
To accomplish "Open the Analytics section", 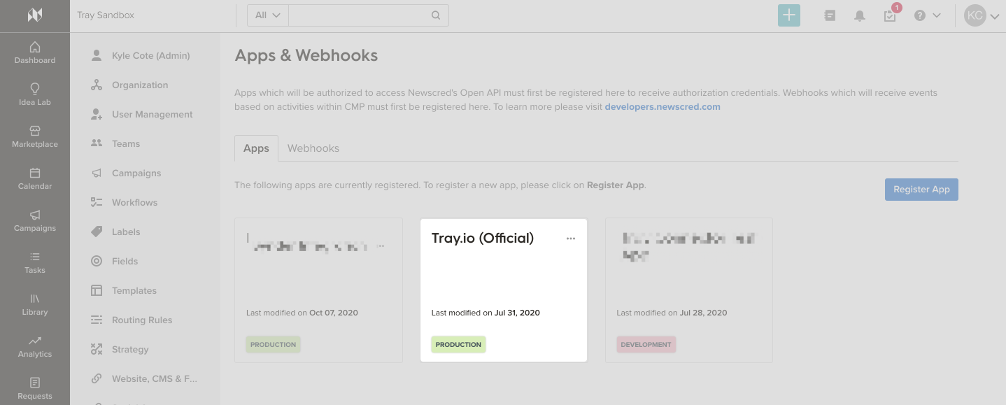I will click(34, 347).
